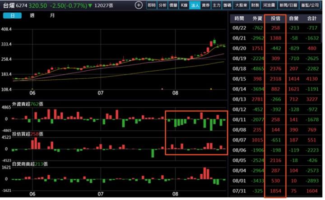This screenshot has height=200, width=325.
Task: Select the 08/21 date row
Action: [276, 38]
